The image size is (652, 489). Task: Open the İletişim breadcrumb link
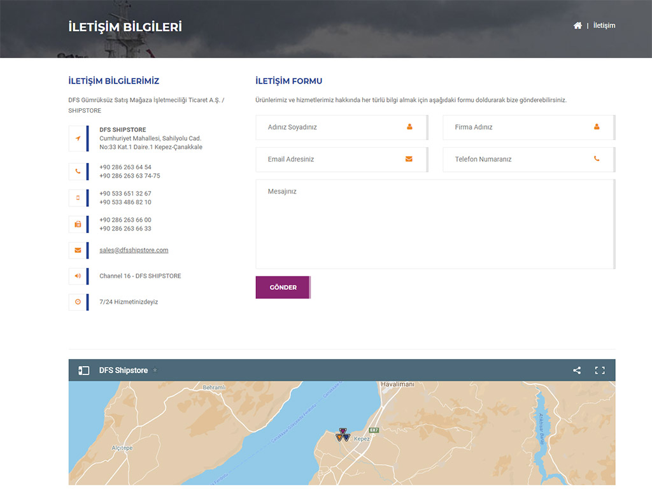pos(604,25)
